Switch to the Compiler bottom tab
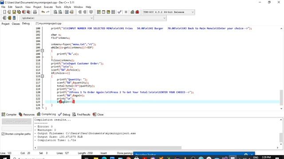284x159 pixels. click(x=9, y=114)
